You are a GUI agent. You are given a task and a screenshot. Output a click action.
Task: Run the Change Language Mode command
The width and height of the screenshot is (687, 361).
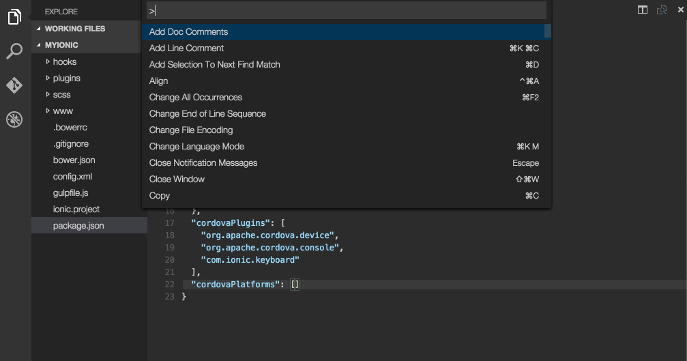(196, 147)
